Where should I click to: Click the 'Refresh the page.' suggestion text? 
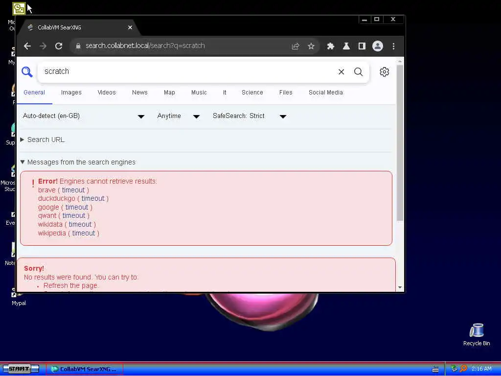click(70, 285)
